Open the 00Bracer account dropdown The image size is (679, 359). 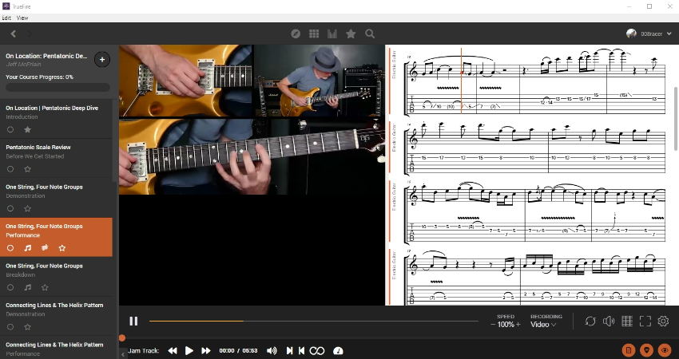click(649, 34)
